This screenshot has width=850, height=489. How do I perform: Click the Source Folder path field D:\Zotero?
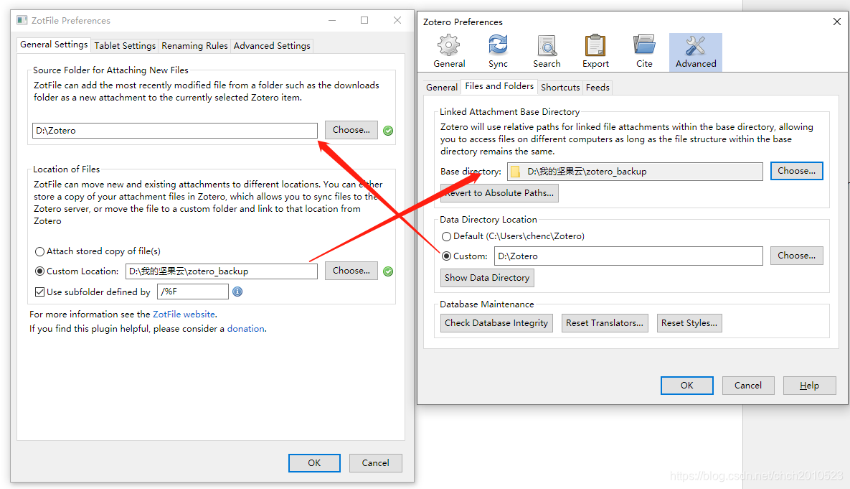tap(174, 130)
